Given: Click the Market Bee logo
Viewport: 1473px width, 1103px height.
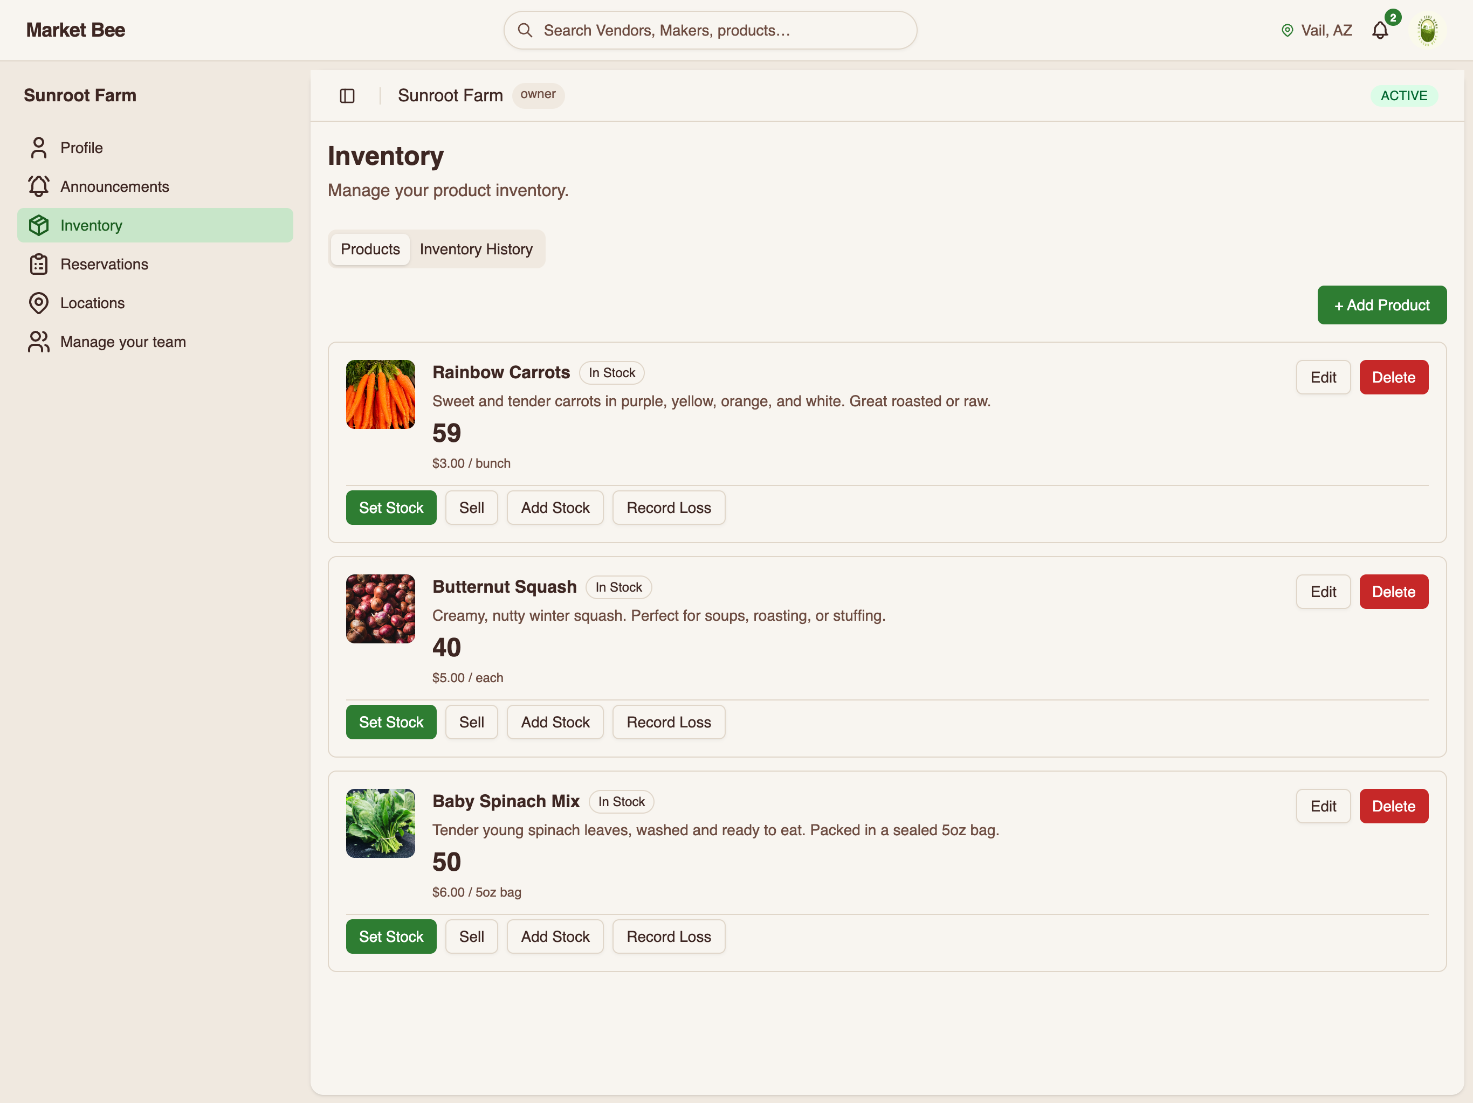Looking at the screenshot, I should pyautogui.click(x=75, y=30).
